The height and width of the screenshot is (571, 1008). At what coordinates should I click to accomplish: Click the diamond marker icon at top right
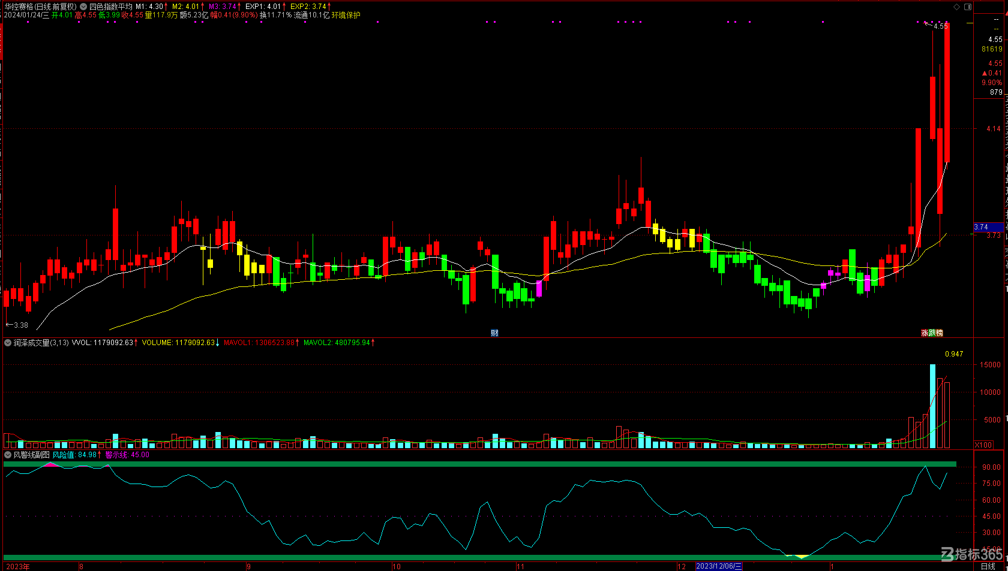click(x=956, y=7)
